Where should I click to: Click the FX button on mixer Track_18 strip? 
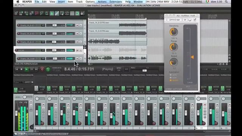point(210,88)
